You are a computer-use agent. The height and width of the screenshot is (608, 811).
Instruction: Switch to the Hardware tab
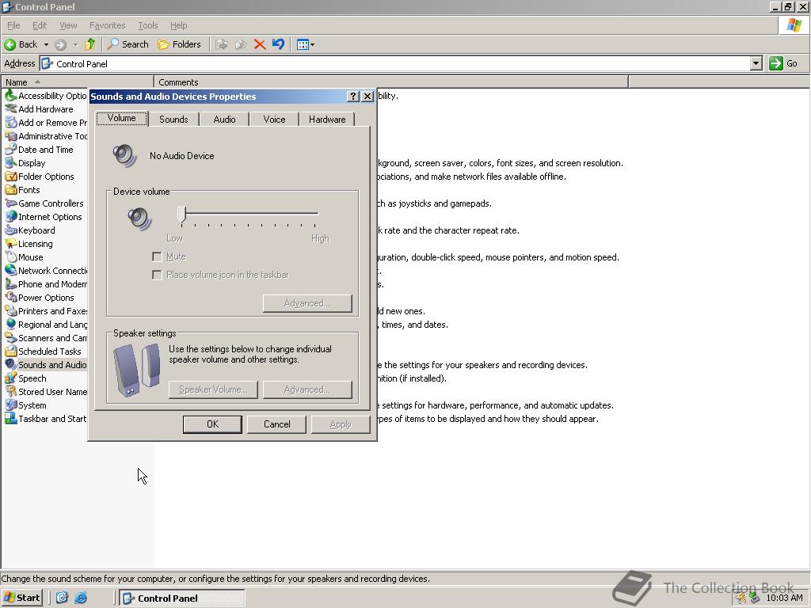(x=327, y=120)
